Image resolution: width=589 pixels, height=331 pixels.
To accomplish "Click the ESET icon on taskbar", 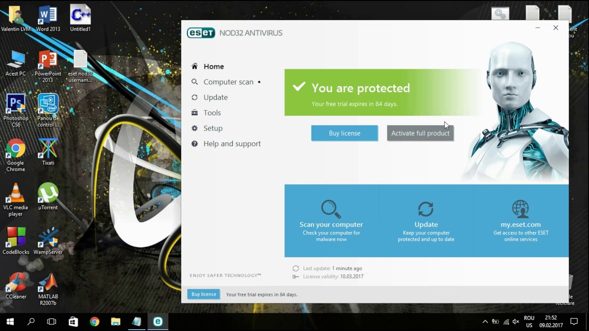I will [158, 322].
